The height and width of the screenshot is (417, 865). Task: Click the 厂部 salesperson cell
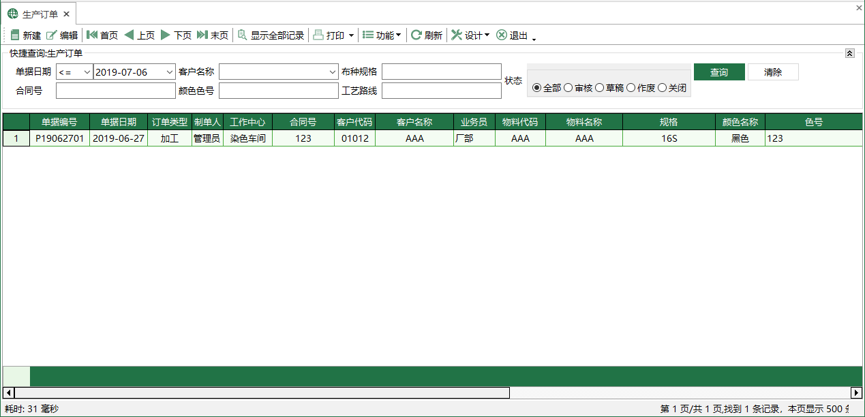(474, 138)
